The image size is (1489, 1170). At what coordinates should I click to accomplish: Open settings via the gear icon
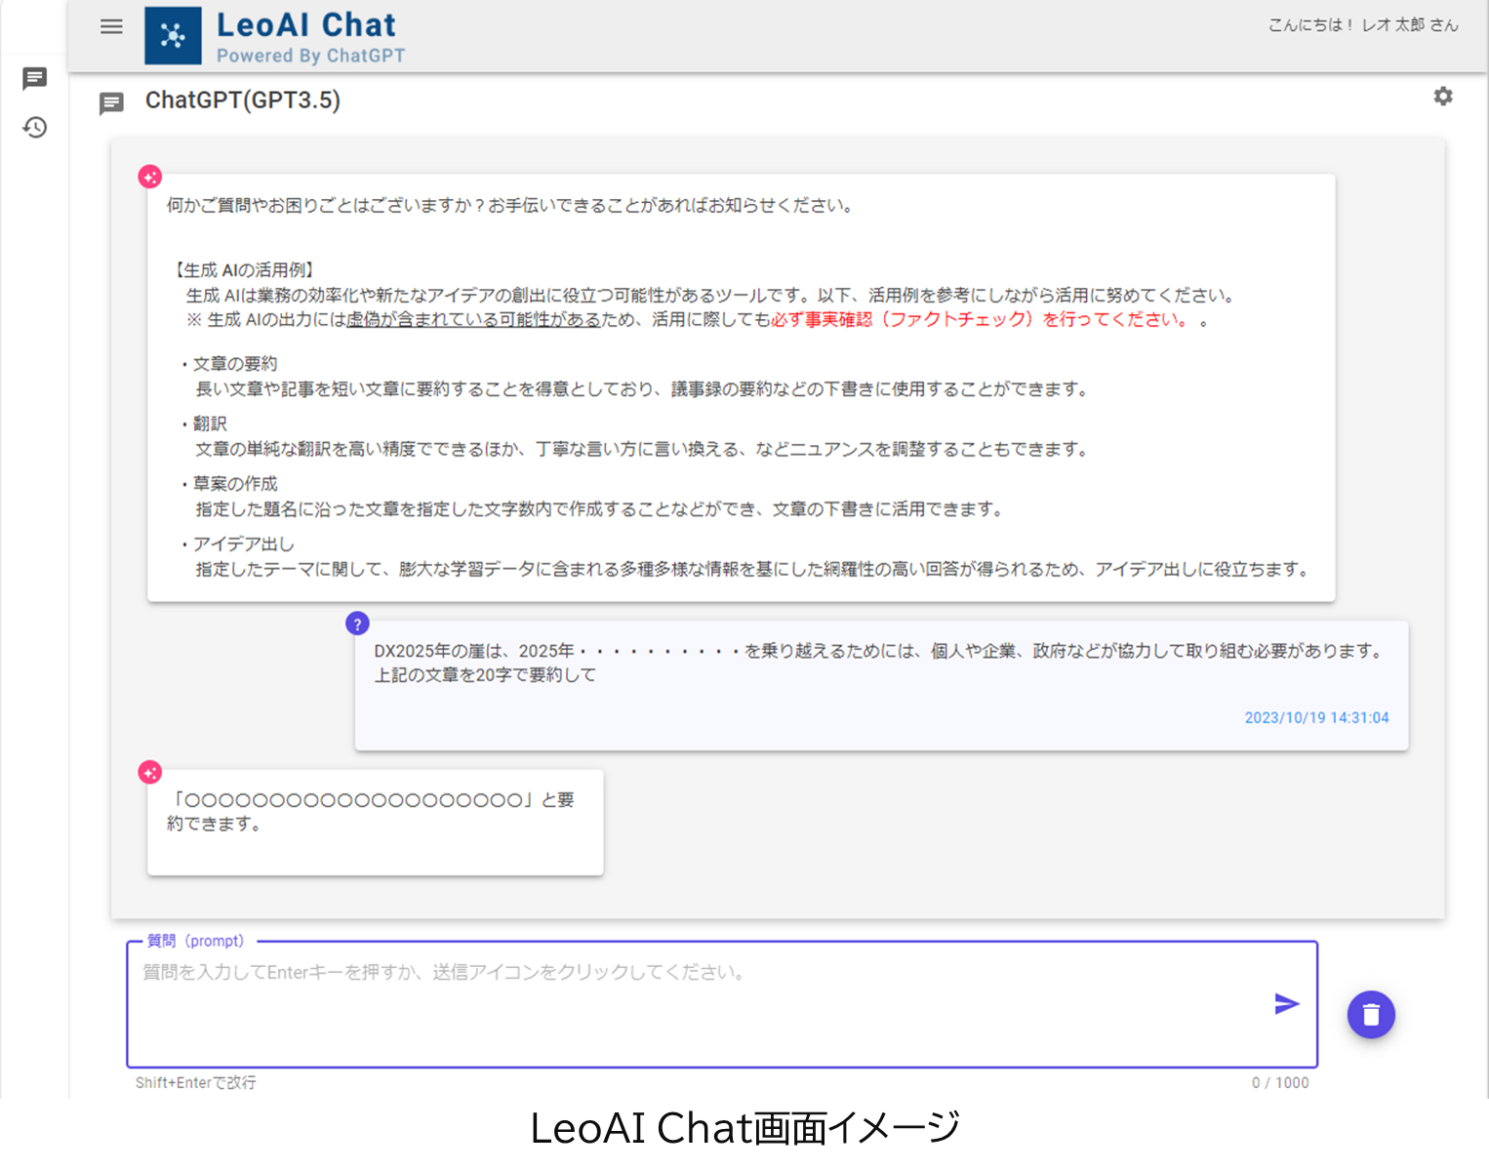point(1443,96)
